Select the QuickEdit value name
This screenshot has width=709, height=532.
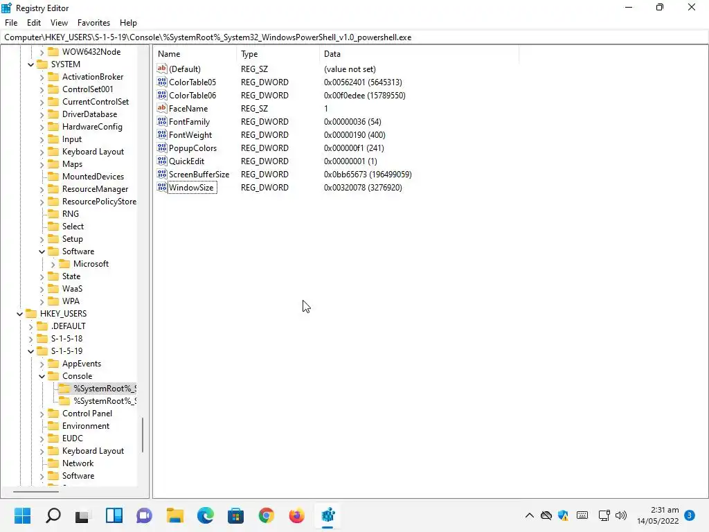point(186,161)
